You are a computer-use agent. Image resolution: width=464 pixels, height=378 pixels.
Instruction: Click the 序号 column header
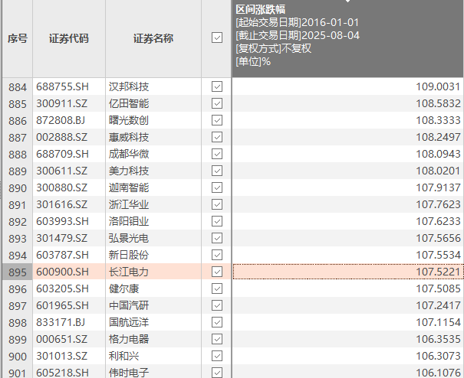tap(18, 38)
